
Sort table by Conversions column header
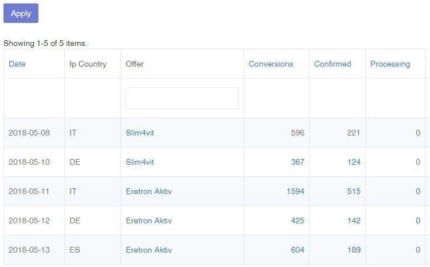click(270, 64)
